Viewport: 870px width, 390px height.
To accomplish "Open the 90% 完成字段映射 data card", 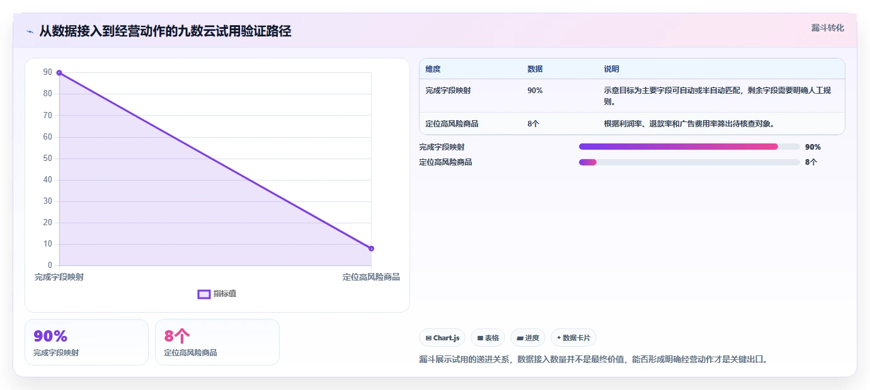I will [x=86, y=342].
